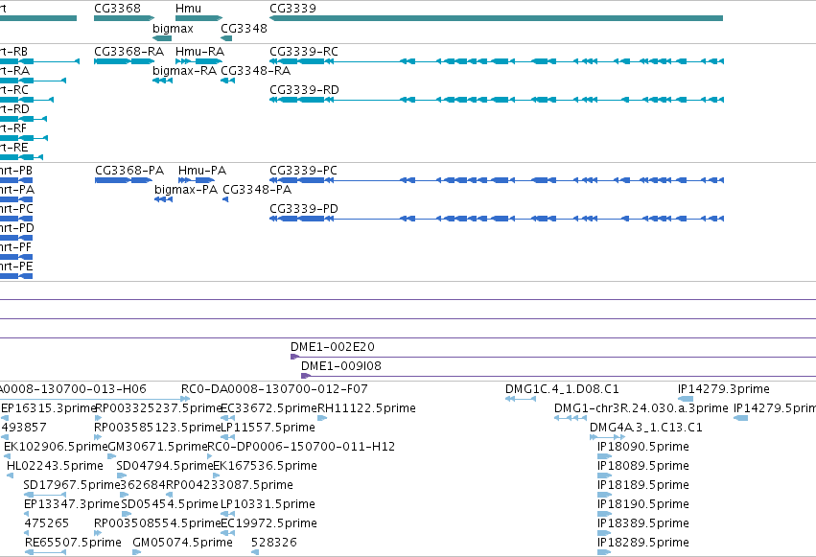Image resolution: width=816 pixels, height=557 pixels.
Task: Click the purple DME1-002E20 start arrow
Action: pyautogui.click(x=294, y=357)
